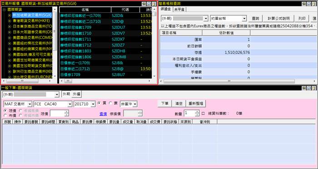Viewport: 318px width, 169px height.
Task: Click the magnifier icon in the quotes panel header
Action: [x=149, y=4]
